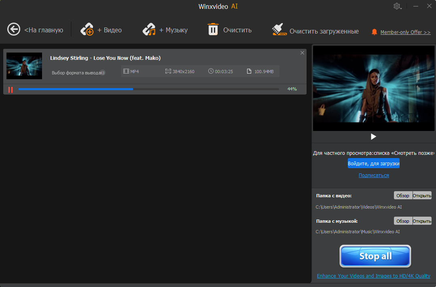Click Выбор формата вывода text
This screenshot has height=287, width=436.
tap(76, 73)
